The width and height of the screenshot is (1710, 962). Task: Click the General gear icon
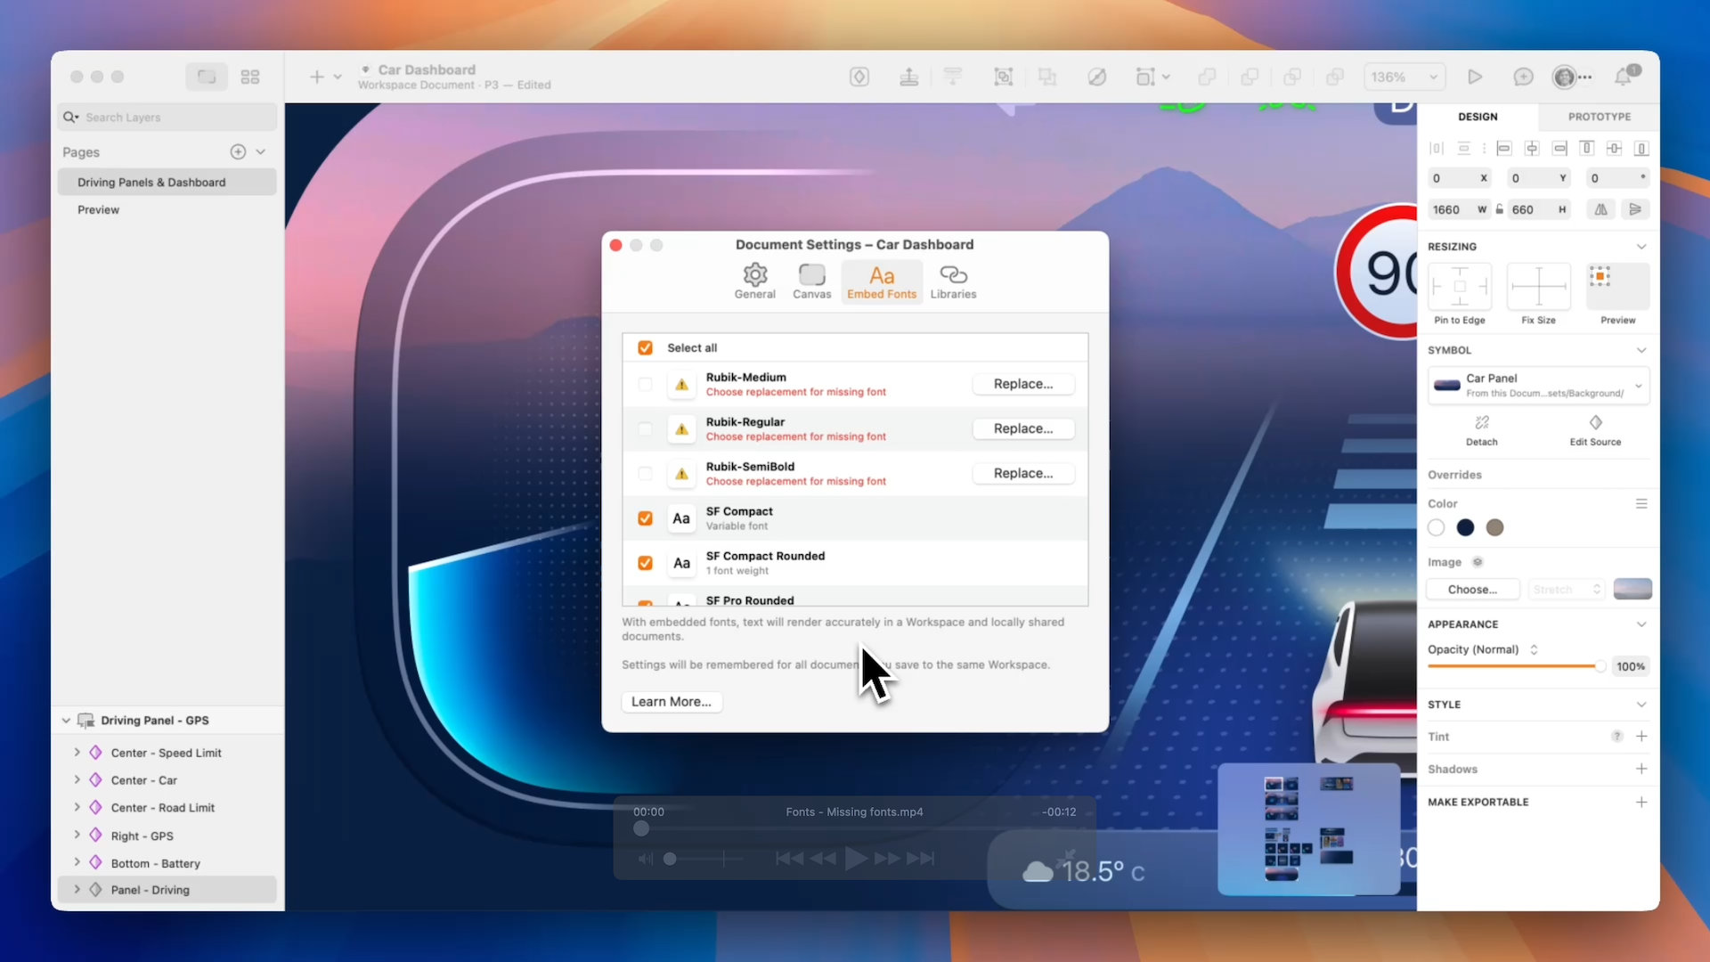click(754, 274)
